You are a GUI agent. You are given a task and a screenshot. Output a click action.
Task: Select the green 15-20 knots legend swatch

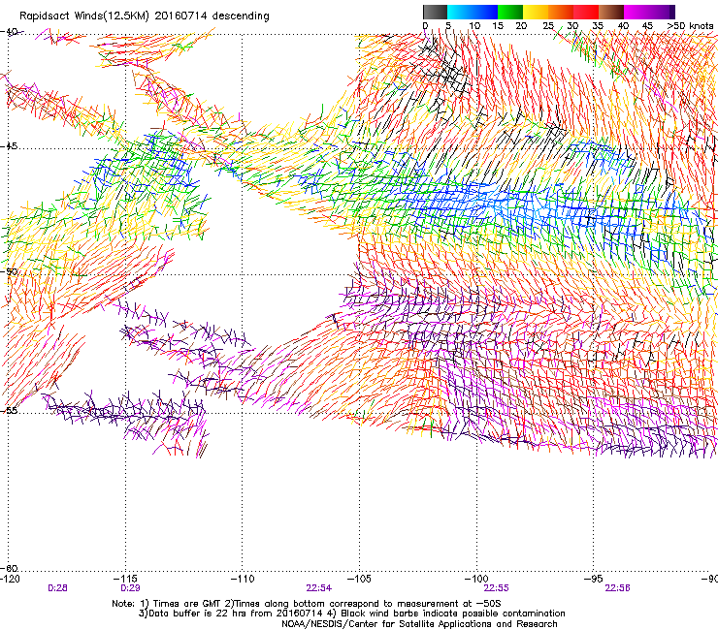point(510,12)
